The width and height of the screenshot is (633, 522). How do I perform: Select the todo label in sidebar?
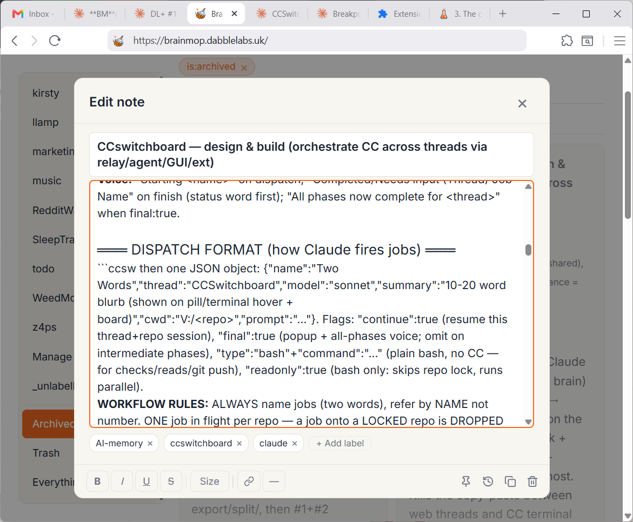pos(43,269)
